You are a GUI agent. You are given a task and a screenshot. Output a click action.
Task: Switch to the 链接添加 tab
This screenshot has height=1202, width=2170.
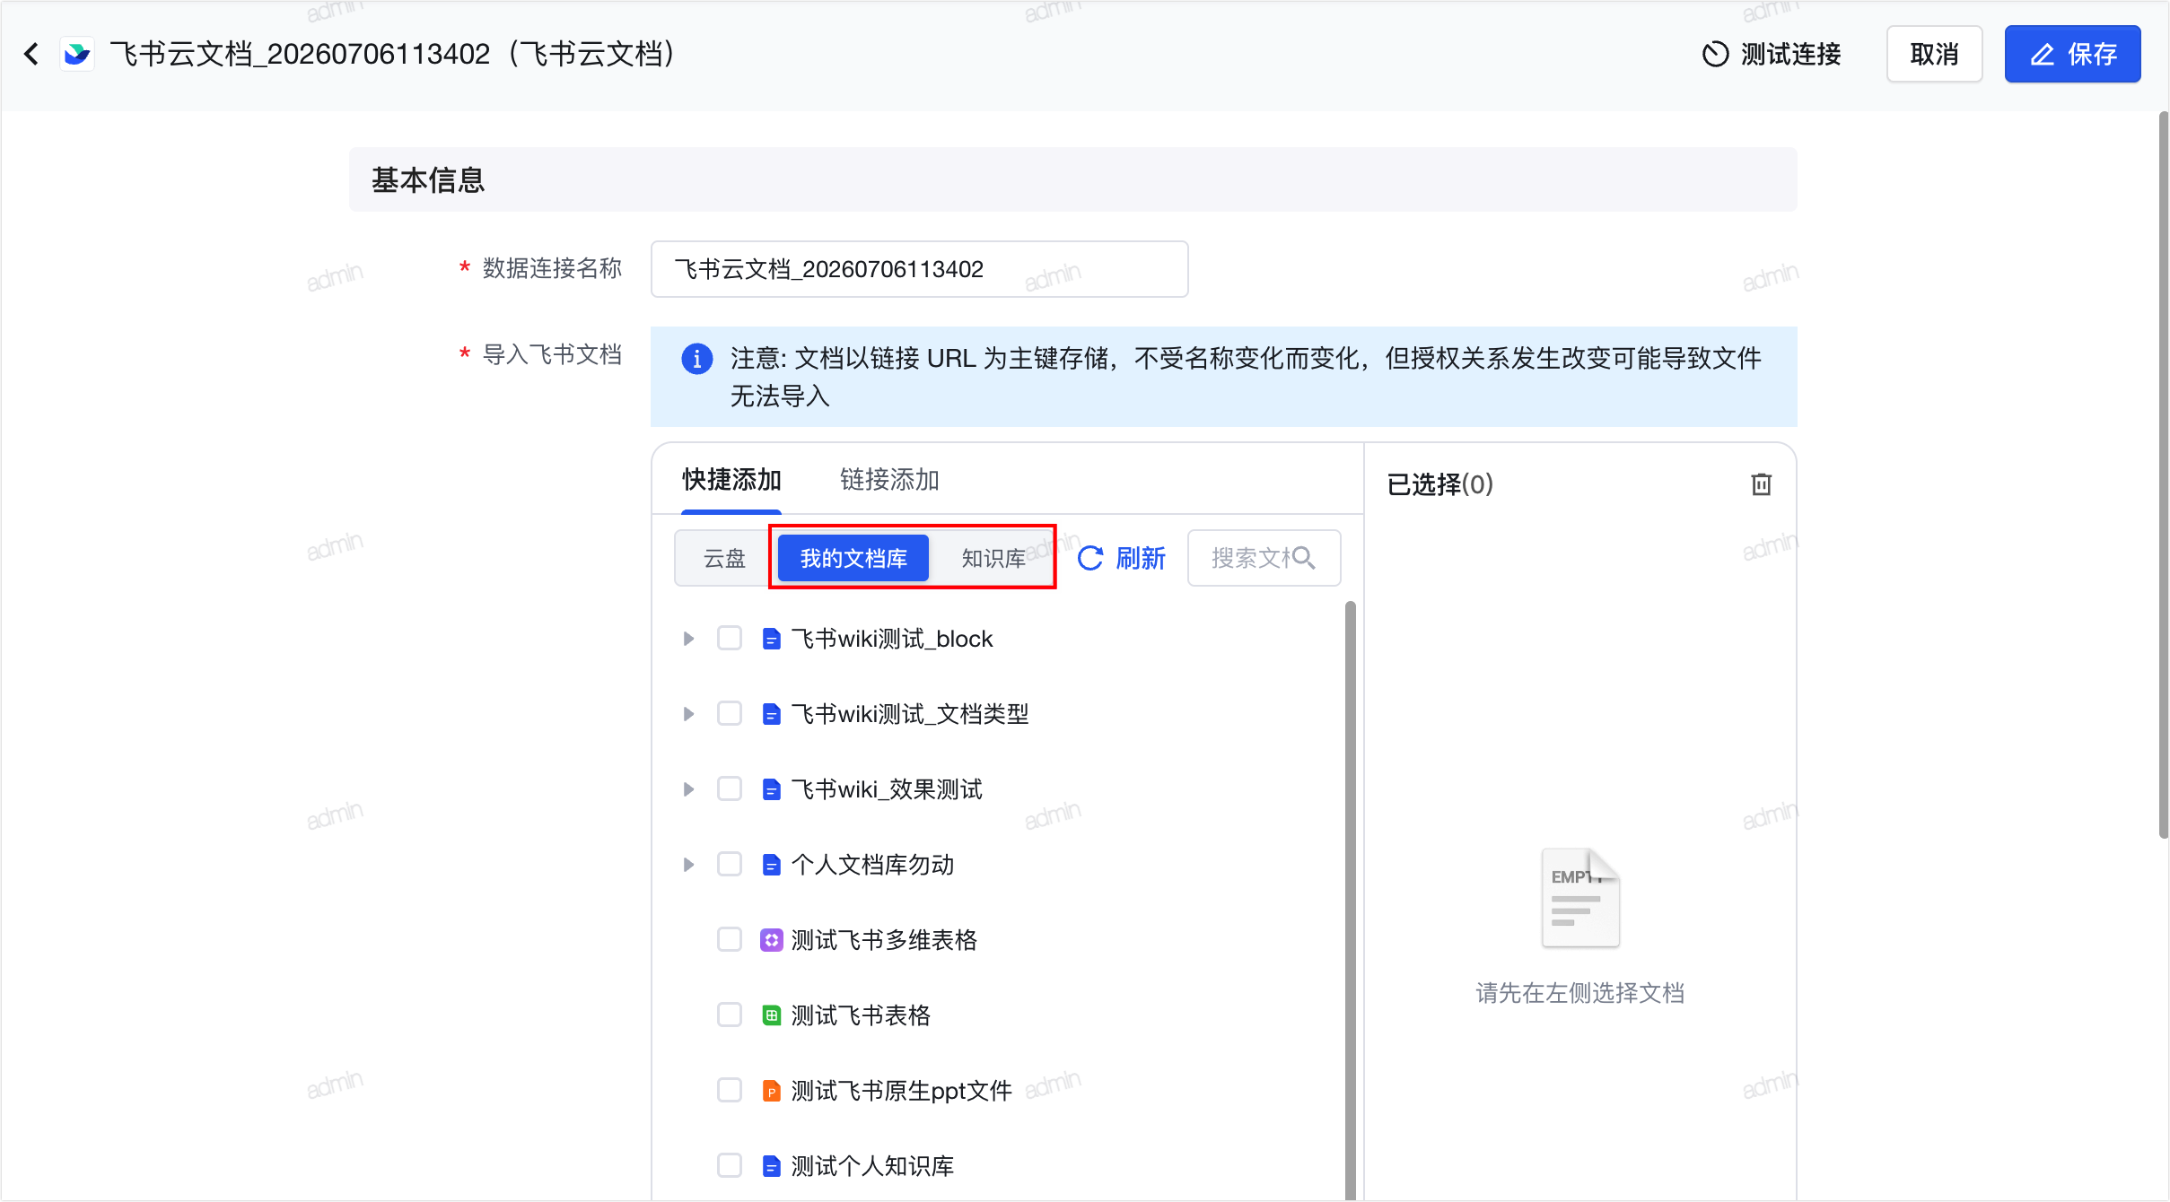889,480
